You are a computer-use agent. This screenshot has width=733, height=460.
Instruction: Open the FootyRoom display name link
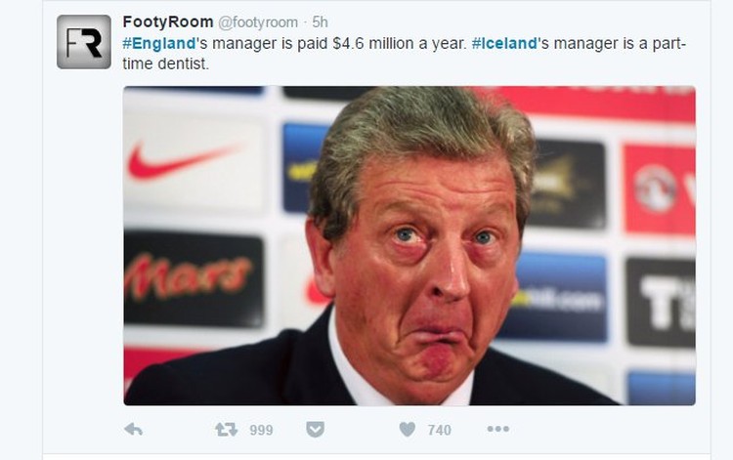[168, 21]
